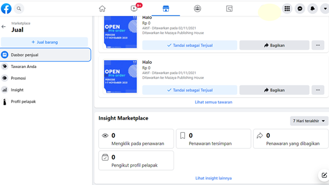Mark the 01/11/2021 listing as Terjual
This screenshot has width=329, height=185.
[190, 90]
